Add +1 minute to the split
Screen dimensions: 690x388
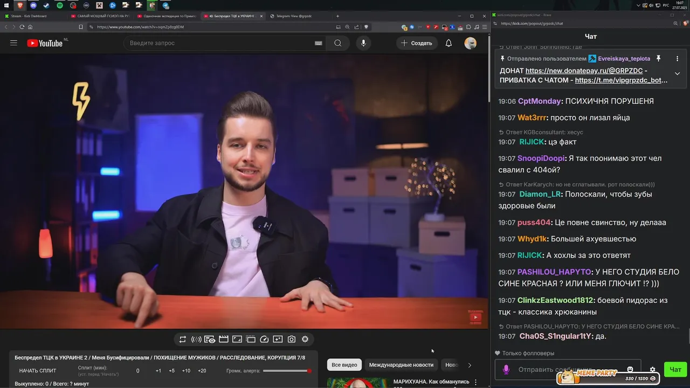158,371
